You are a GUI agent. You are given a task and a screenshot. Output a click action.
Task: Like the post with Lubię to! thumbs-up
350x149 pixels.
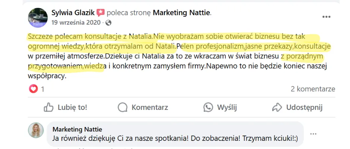[66, 108]
